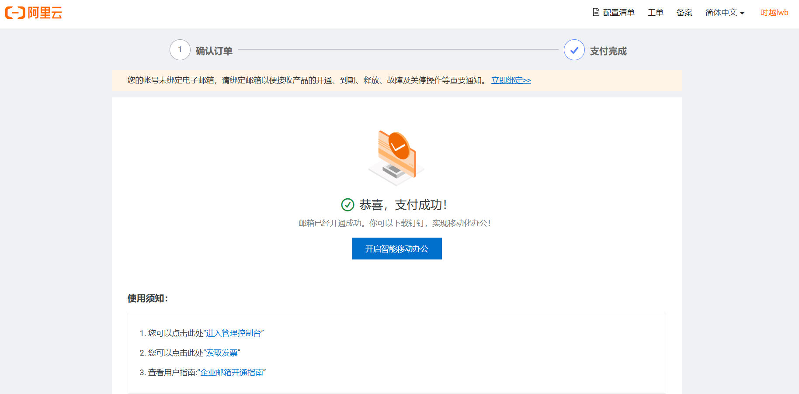The width and height of the screenshot is (799, 394).
Task: Open the 工单 page
Action: pyautogui.click(x=655, y=13)
